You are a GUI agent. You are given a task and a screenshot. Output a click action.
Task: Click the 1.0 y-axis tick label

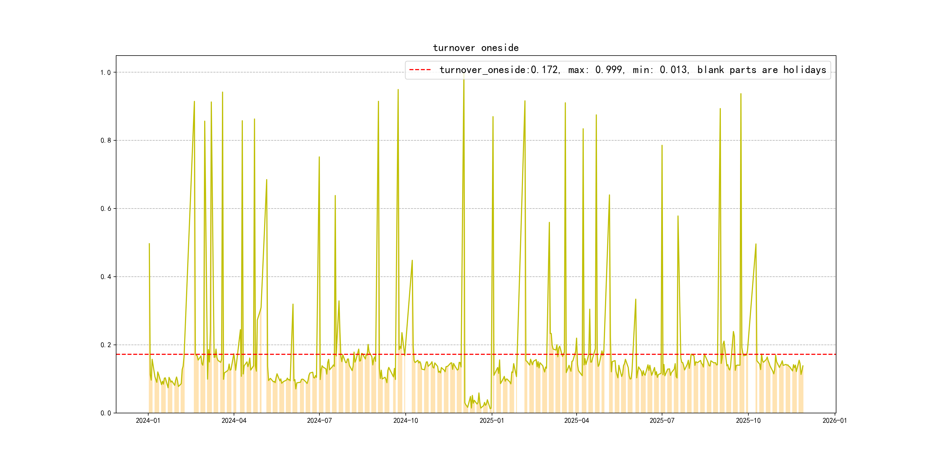pyautogui.click(x=105, y=72)
